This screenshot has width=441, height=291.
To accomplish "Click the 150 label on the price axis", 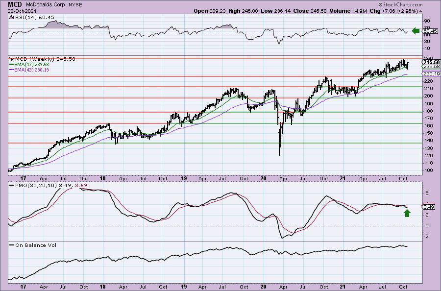I will (x=429, y=133).
